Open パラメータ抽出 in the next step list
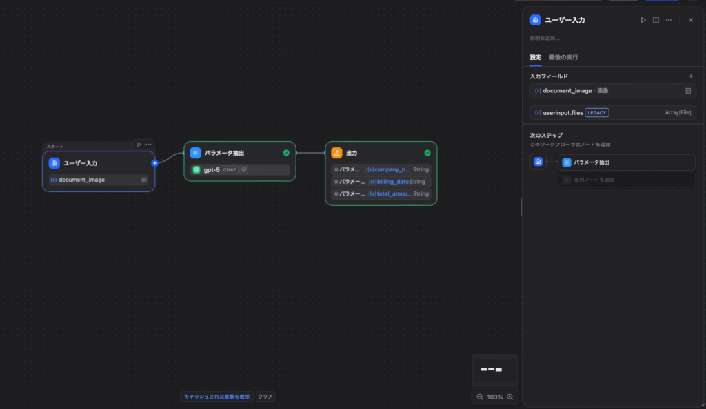Image resolution: width=706 pixels, height=409 pixels. coord(626,162)
